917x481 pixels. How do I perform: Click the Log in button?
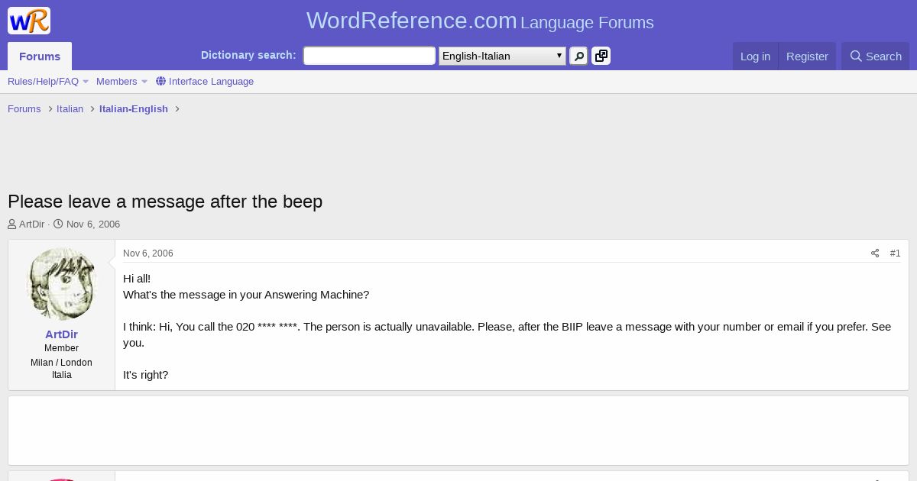(755, 56)
